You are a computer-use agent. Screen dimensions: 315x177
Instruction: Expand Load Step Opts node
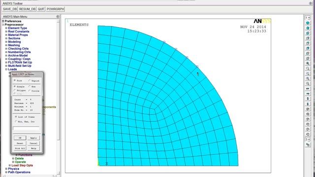10,165
